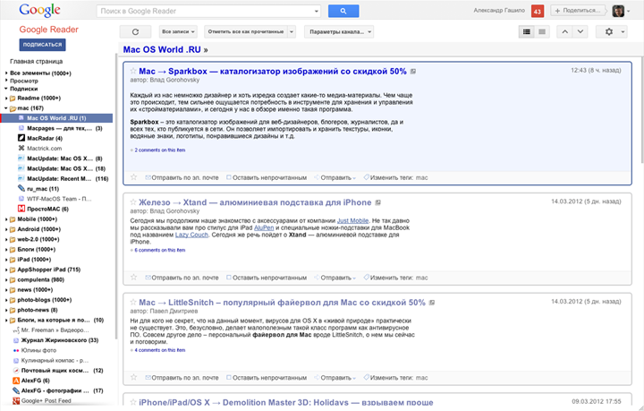Click the article list scrollbar thumb
This screenshot has width=644, height=411.
[641, 111]
